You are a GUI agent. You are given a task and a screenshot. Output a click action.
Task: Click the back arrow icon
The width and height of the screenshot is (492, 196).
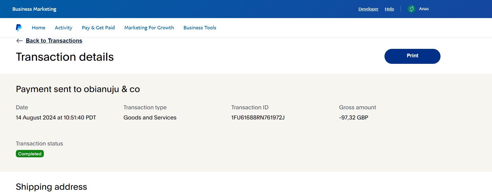point(20,41)
